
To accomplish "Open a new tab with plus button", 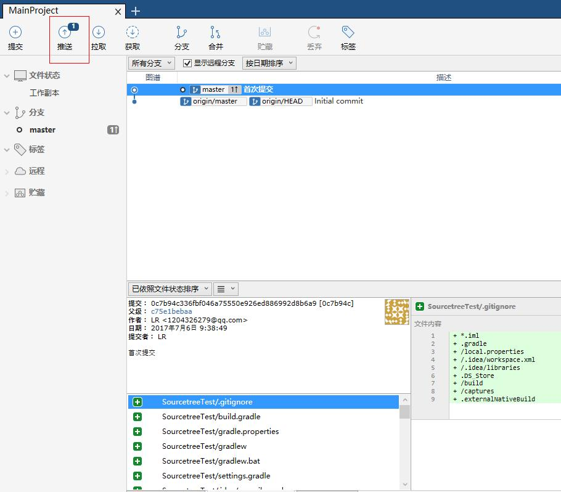I will [x=136, y=11].
